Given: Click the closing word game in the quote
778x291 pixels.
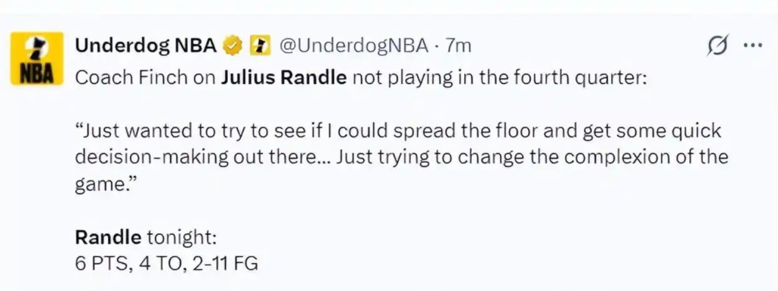Looking at the screenshot, I should [105, 185].
